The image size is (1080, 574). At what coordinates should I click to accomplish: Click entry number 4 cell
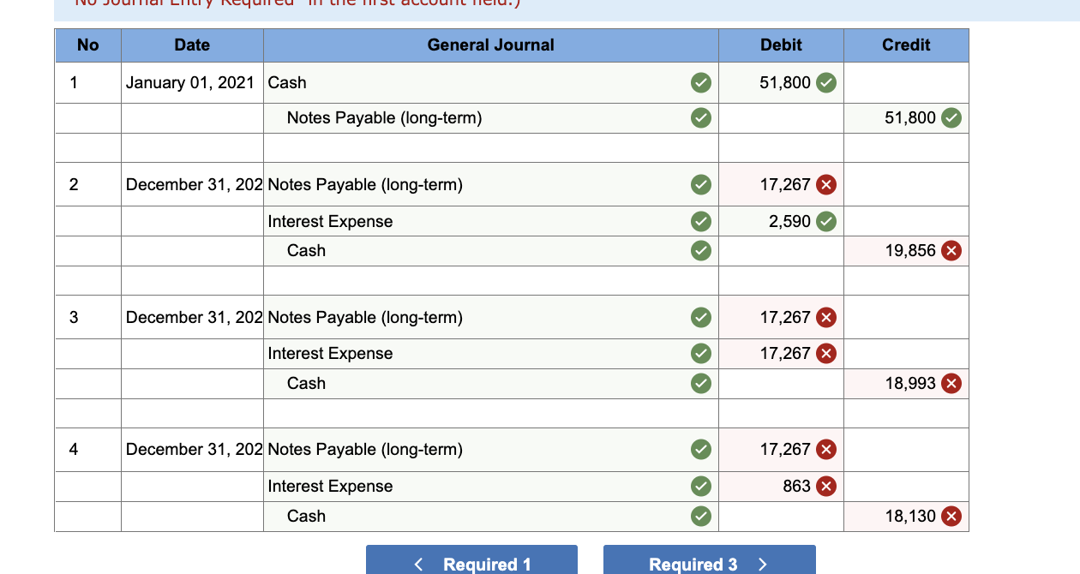[88, 450]
